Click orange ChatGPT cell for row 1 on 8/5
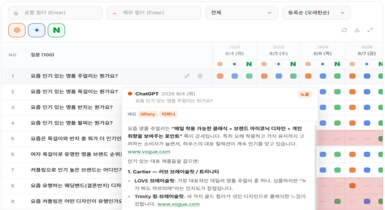The width and height of the screenshot is (385, 210). click(x=264, y=76)
